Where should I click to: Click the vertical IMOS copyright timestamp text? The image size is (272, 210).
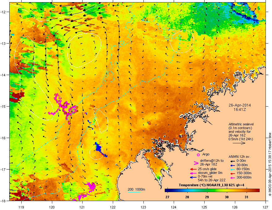click(270, 164)
